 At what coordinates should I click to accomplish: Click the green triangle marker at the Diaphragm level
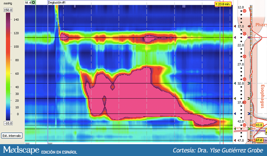click(235, 129)
